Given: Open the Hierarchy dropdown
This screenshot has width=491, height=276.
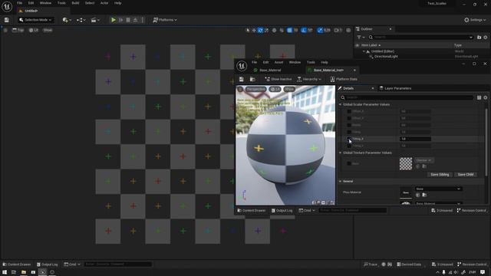Looking at the screenshot, I should pyautogui.click(x=308, y=80).
